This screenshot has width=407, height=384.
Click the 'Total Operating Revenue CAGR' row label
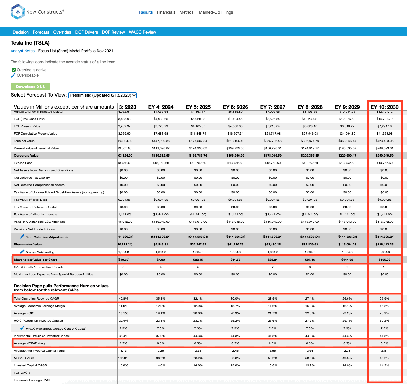point(36,299)
